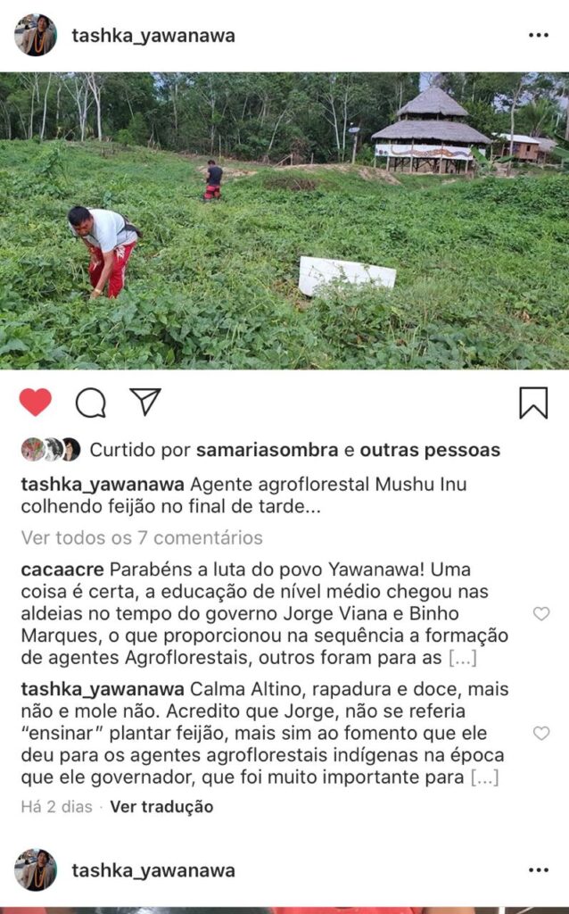Open cacaacre commenter profile
This screenshot has width=569, height=914.
[x=62, y=569]
